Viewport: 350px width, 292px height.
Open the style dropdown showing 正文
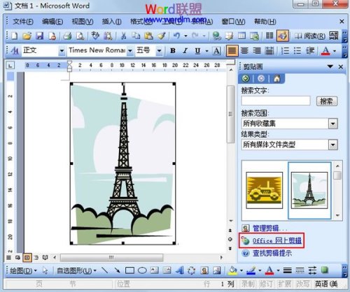[x=62, y=50]
